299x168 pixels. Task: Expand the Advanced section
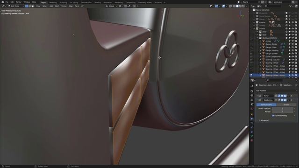[x=263, y=120]
